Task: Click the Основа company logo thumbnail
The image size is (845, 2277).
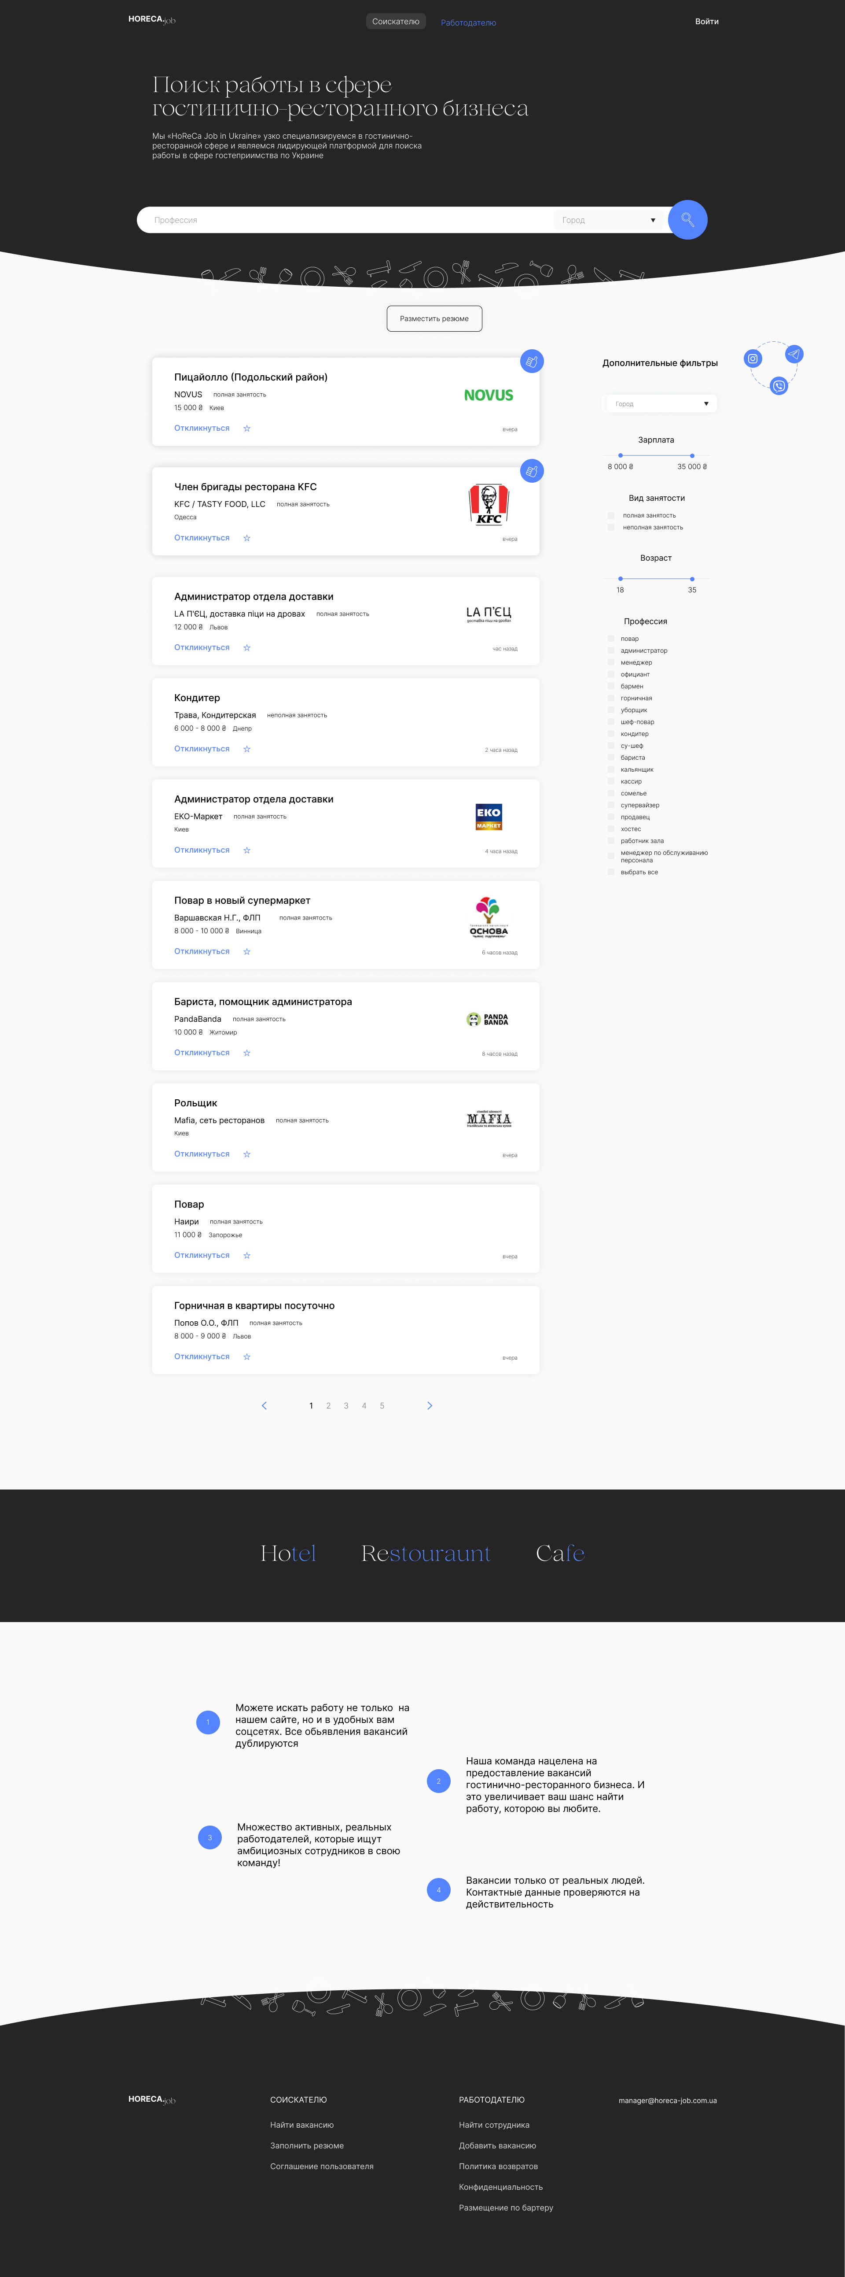Action: (x=488, y=917)
